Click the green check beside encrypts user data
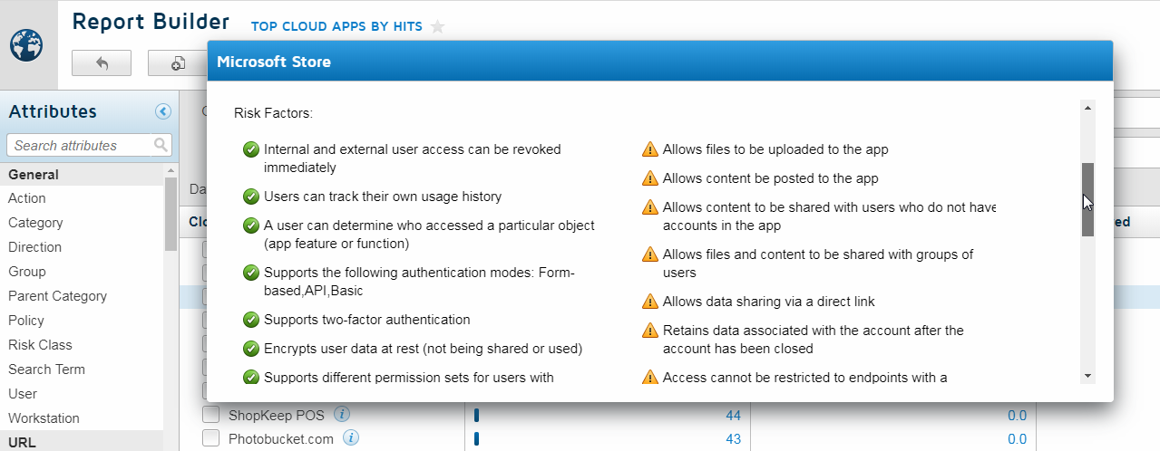Screen dimensions: 1160x451 (x=251, y=349)
